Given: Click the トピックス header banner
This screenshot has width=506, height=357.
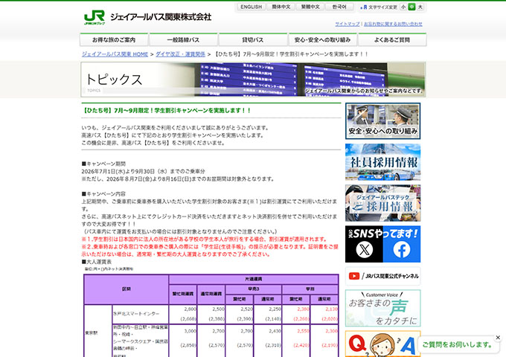Looking at the screenshot, I should [x=253, y=80].
